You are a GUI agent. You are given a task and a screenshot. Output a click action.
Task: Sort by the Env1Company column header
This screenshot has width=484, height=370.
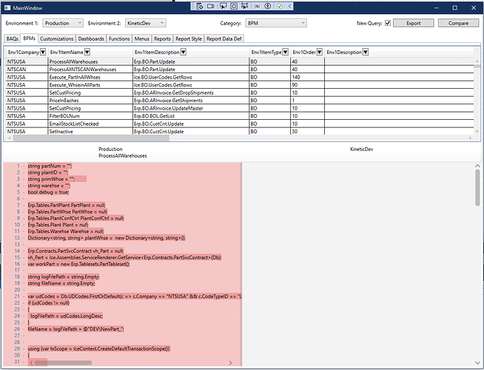tap(24, 52)
